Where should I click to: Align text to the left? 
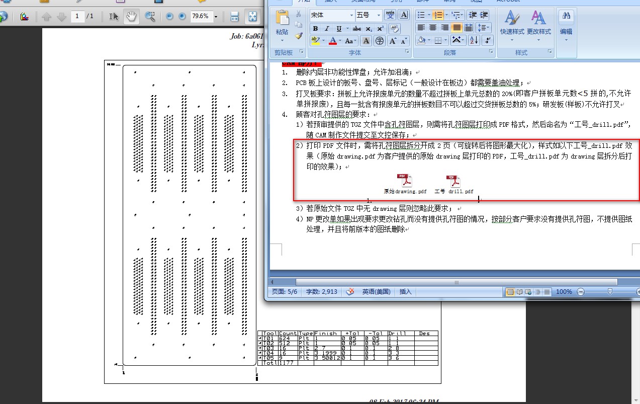(x=421, y=28)
